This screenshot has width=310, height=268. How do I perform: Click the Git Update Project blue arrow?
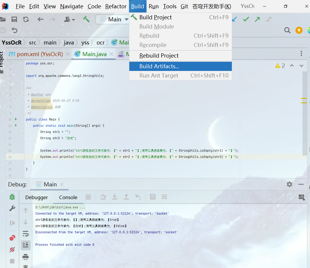[234, 19]
